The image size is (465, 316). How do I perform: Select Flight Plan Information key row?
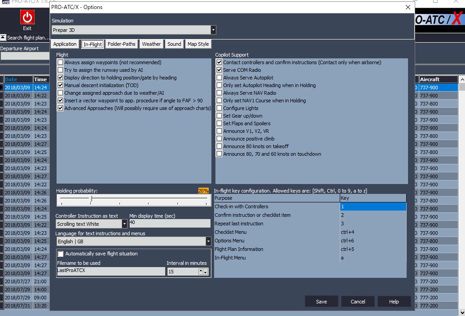(310, 249)
